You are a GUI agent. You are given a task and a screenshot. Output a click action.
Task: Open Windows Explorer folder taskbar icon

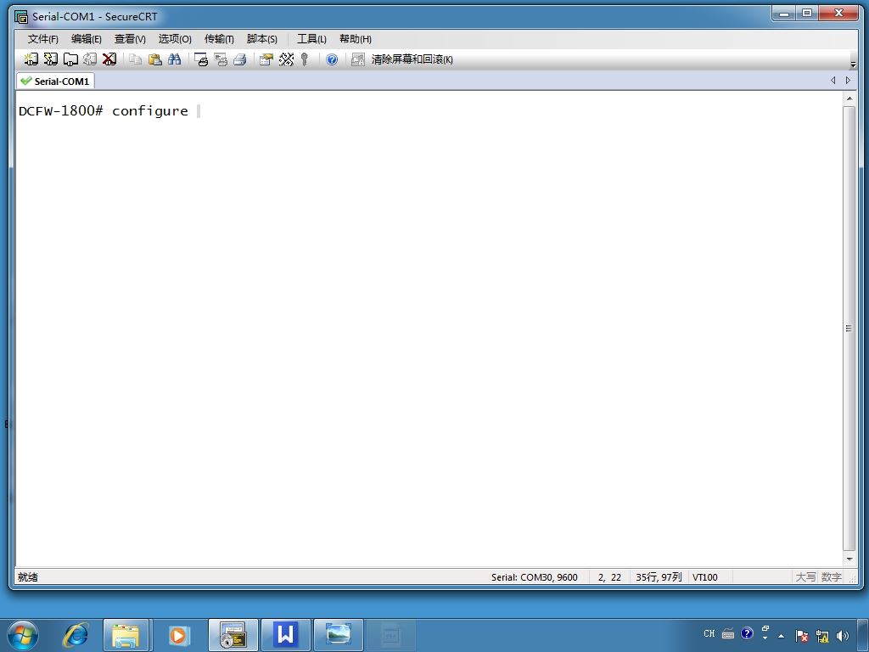click(126, 635)
